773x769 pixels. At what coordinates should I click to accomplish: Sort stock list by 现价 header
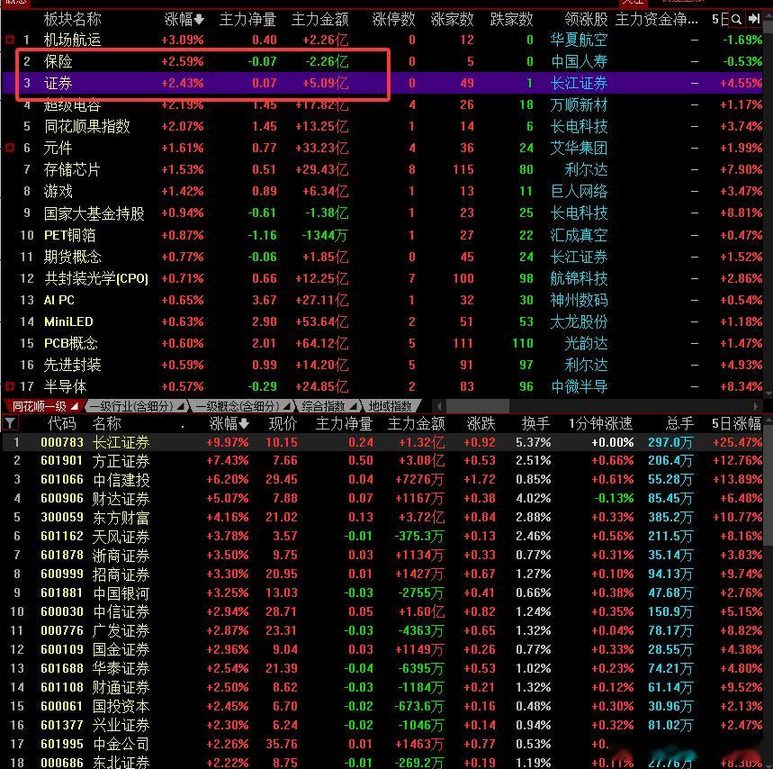(283, 423)
